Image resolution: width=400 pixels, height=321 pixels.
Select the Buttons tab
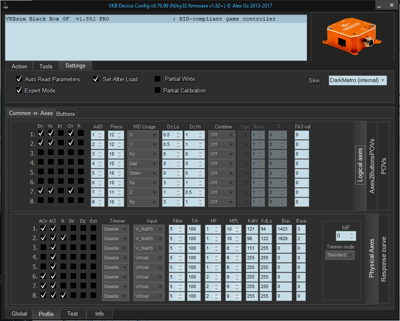[65, 114]
